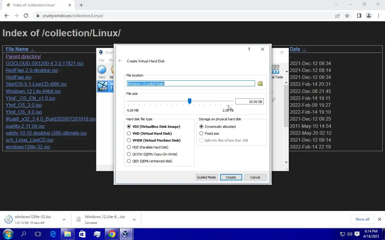Select HDD (Parallels Hard Disk) option
This screenshot has width=385, height=240.
pos(147,147)
